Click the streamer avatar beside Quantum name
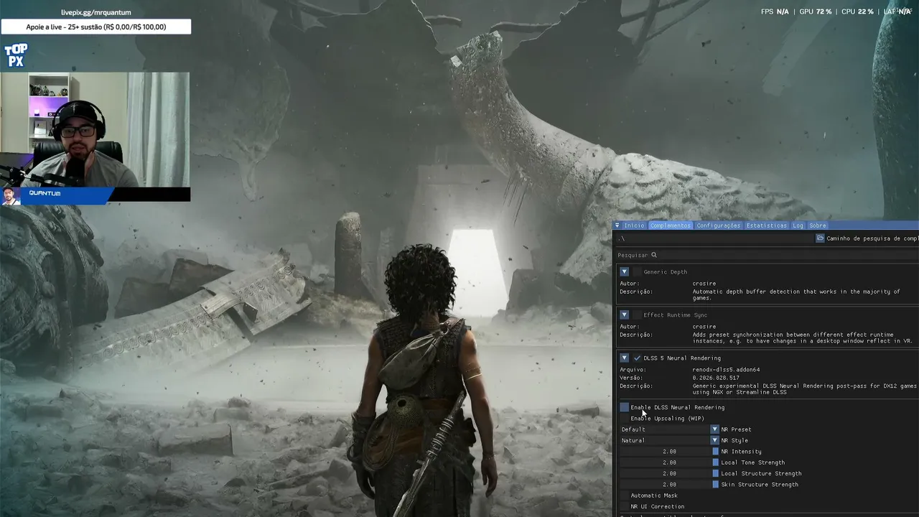Viewport: 919px width, 517px height. (x=10, y=196)
